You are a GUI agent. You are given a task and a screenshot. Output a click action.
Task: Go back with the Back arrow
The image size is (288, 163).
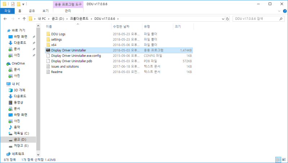click(x=5, y=19)
